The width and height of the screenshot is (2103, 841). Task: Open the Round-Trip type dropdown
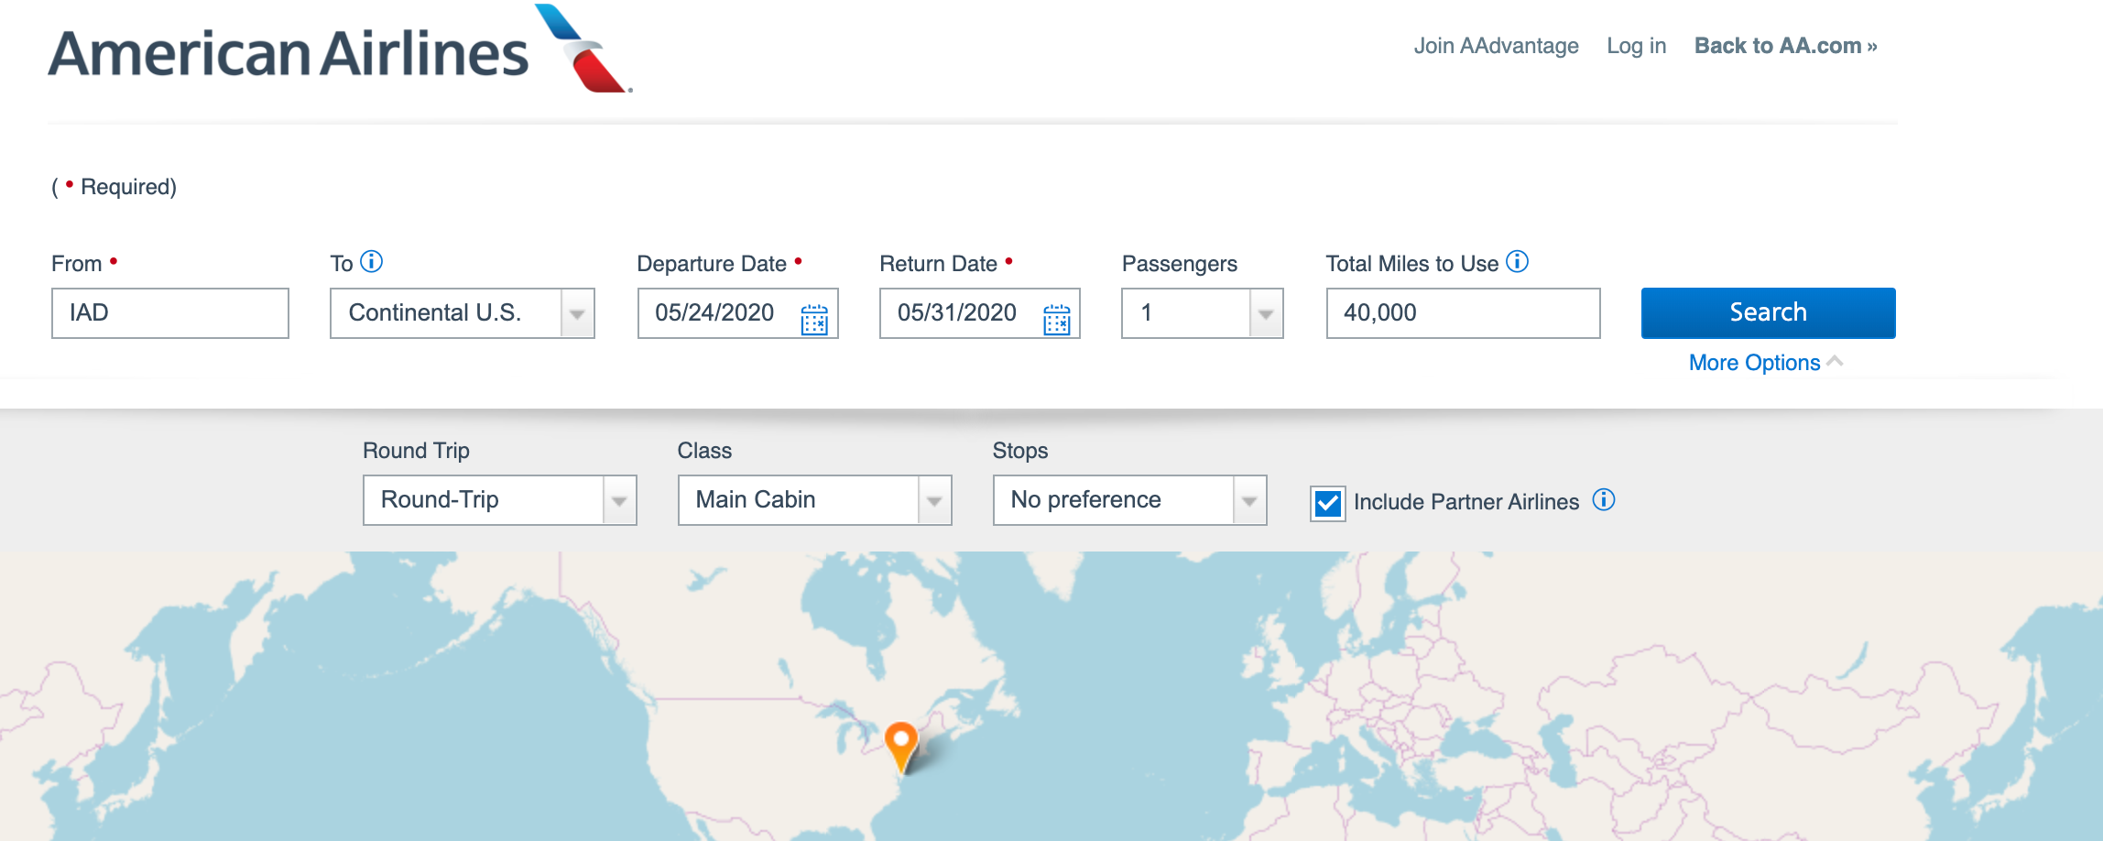619,500
